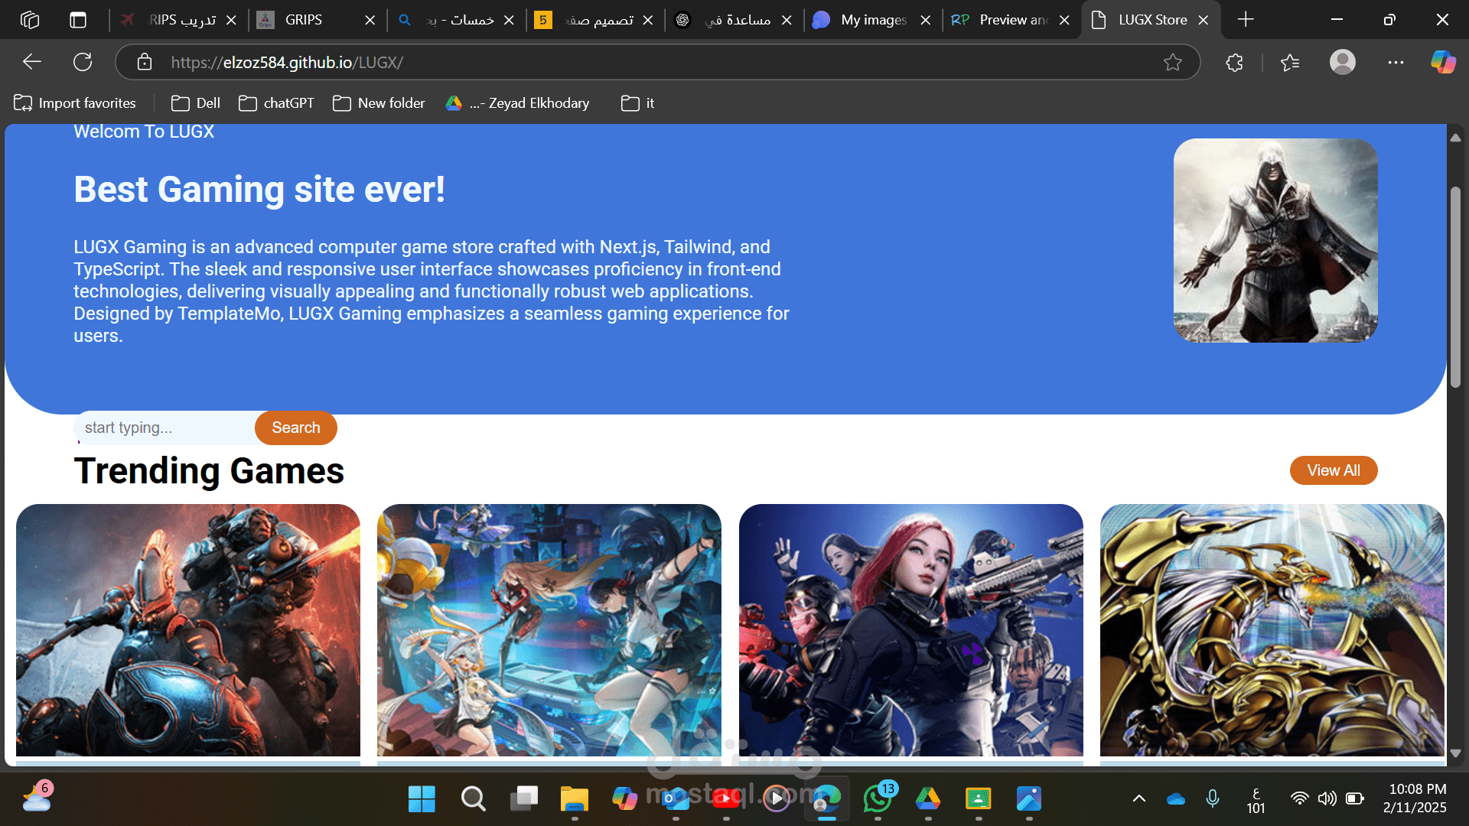1469x826 pixels.
Task: Expand the Dell favorites folder
Action: point(196,103)
